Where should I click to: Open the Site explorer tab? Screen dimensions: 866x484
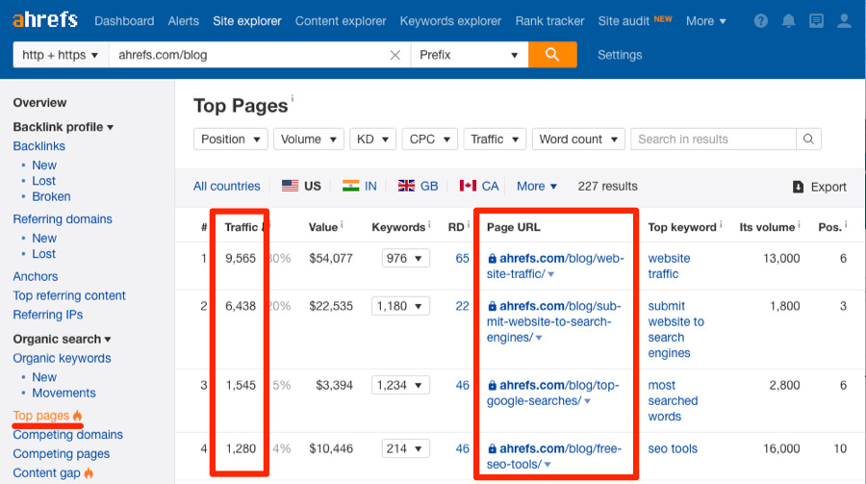tap(247, 21)
